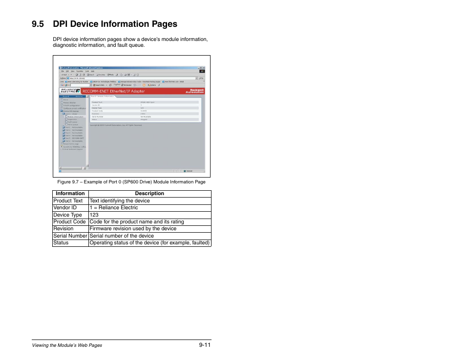
Task: Click the '9.5 DPI Device Information Pages' heading
Action: pyautogui.click(x=105, y=24)
